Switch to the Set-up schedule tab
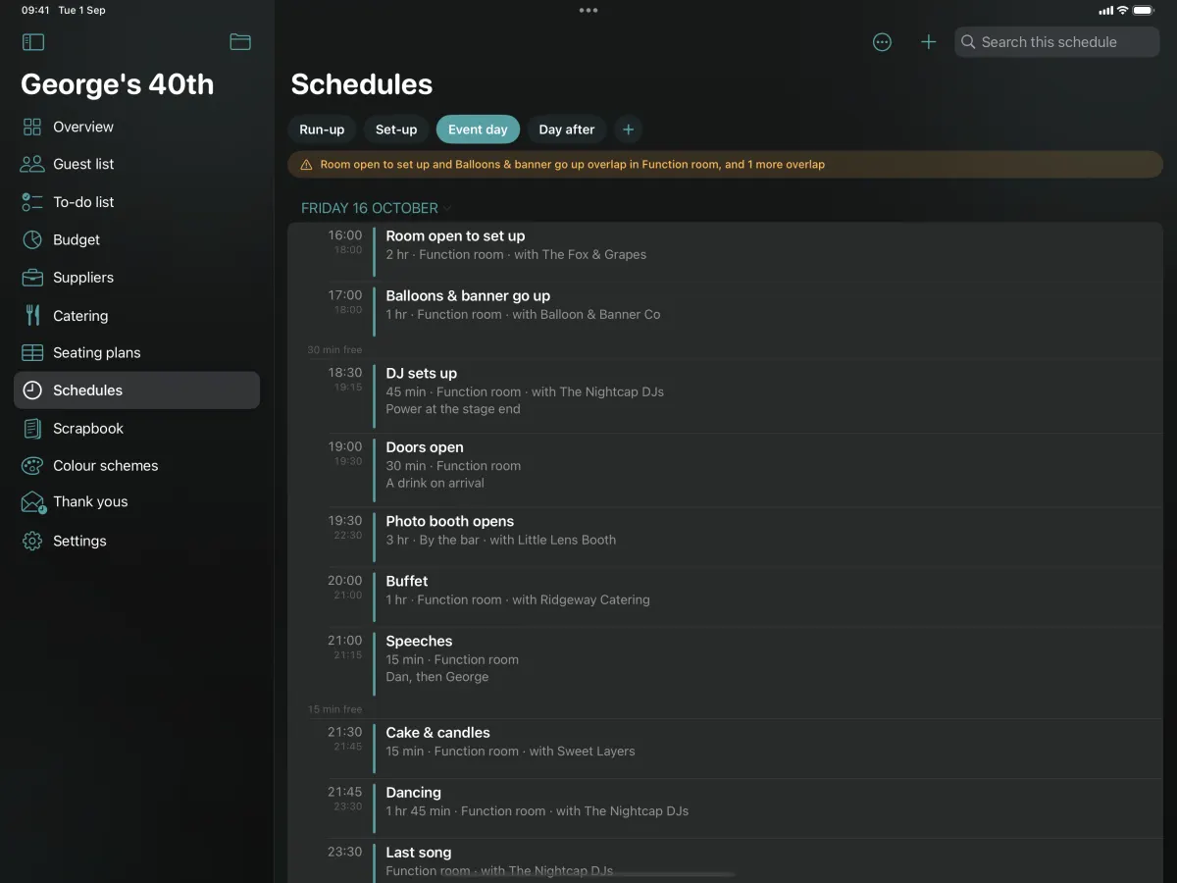Screen dimensions: 1177x883 tap(396, 130)
